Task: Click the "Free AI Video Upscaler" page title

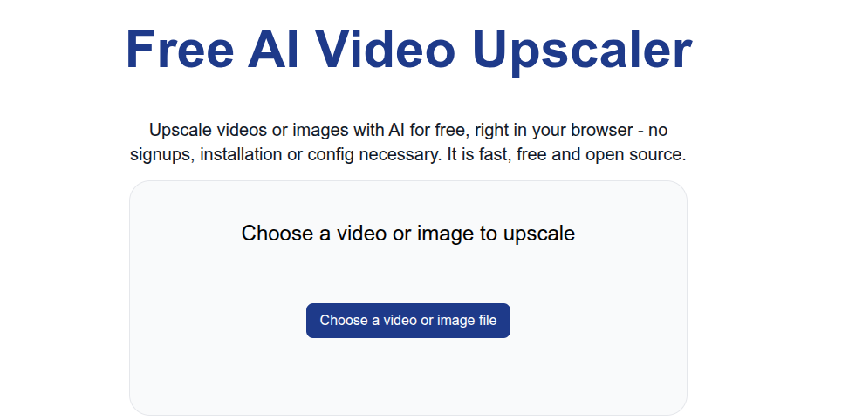Action: click(408, 50)
